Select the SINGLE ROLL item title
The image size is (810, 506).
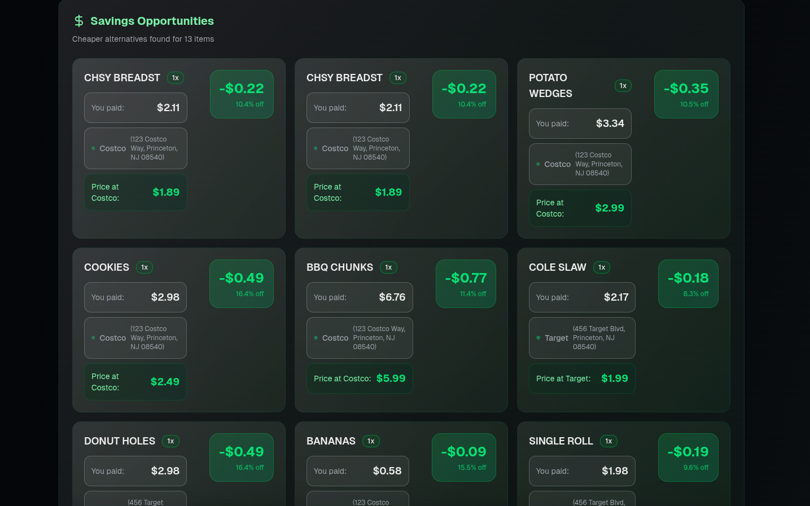point(561,441)
